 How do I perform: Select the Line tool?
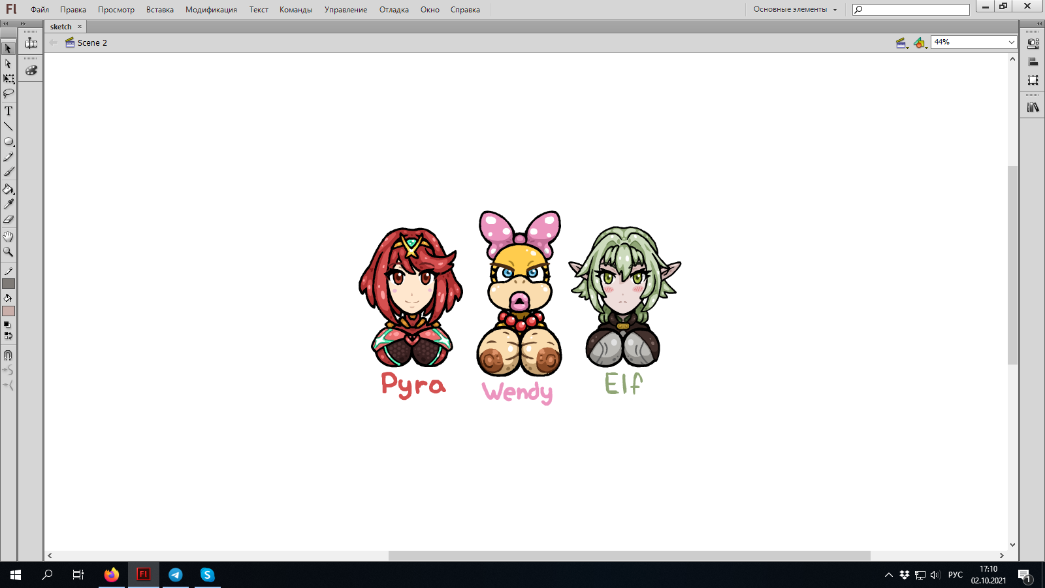pos(8,126)
